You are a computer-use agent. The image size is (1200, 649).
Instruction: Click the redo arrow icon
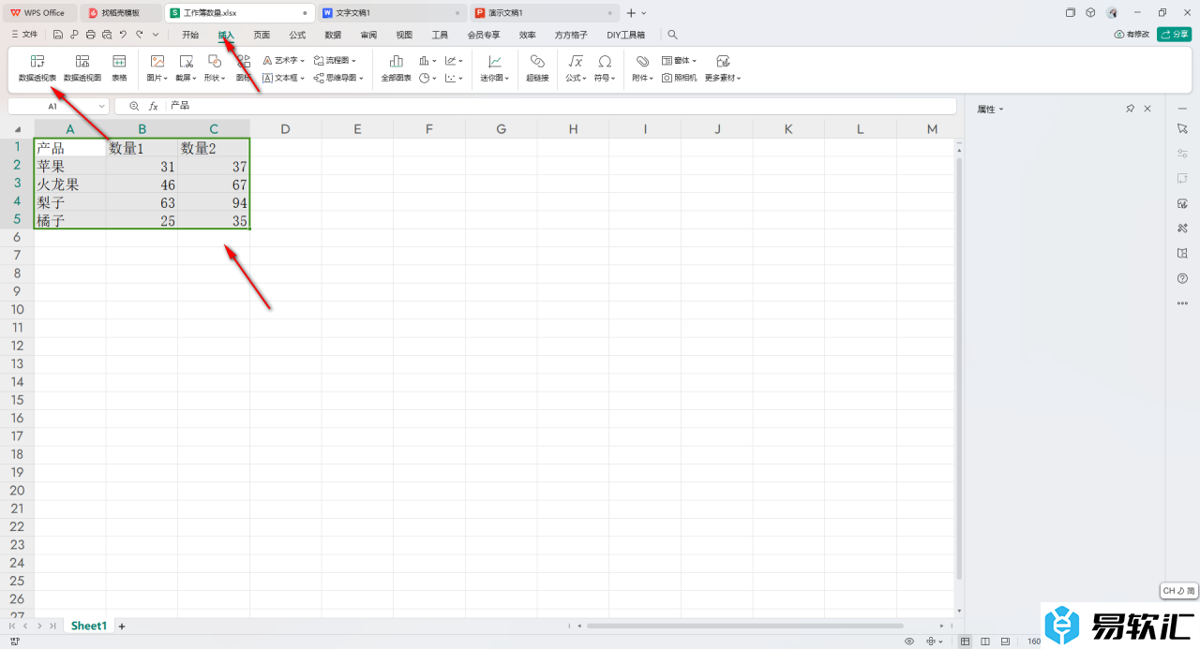click(139, 35)
